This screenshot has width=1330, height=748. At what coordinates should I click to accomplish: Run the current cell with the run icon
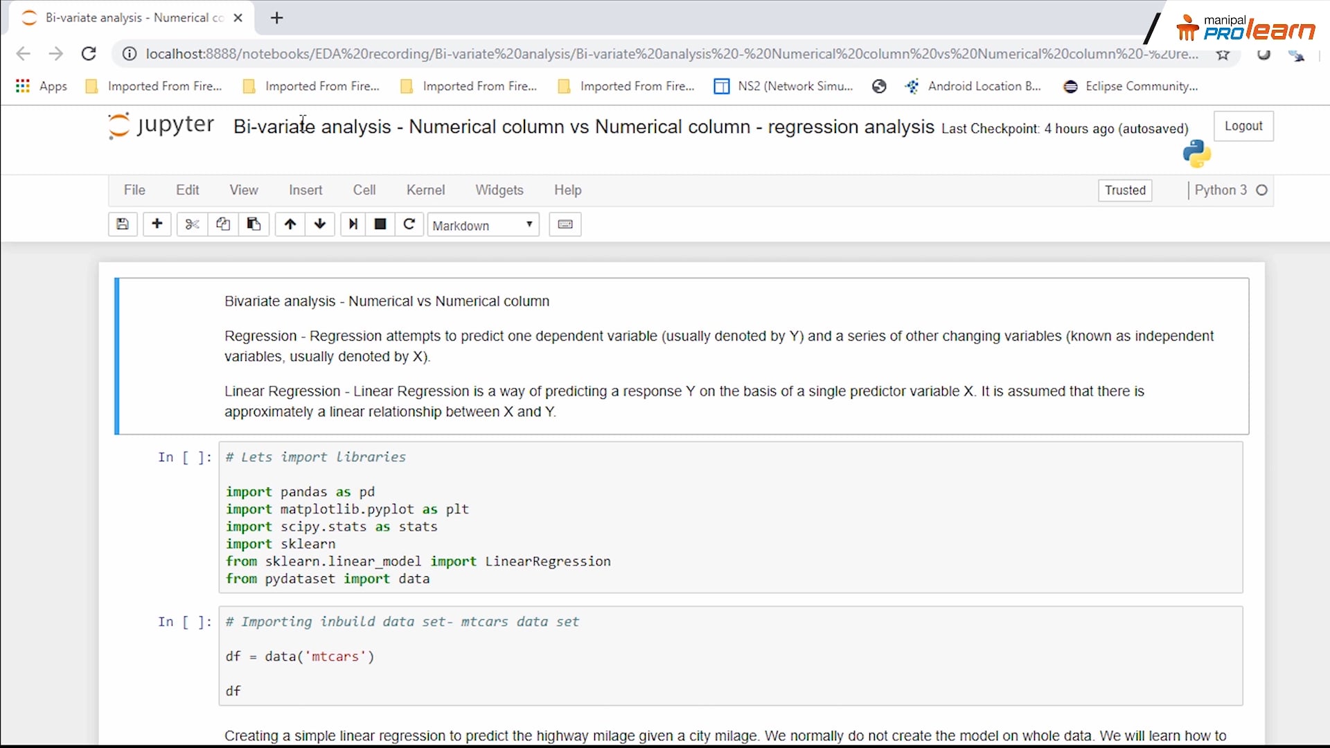353,224
